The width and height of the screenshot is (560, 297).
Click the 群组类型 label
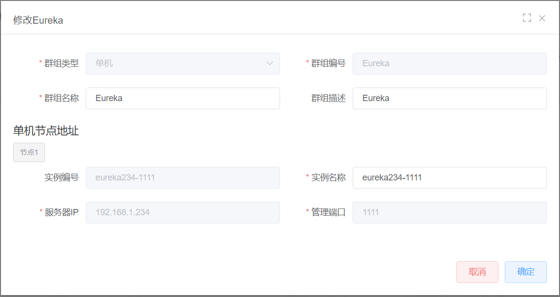coord(62,63)
